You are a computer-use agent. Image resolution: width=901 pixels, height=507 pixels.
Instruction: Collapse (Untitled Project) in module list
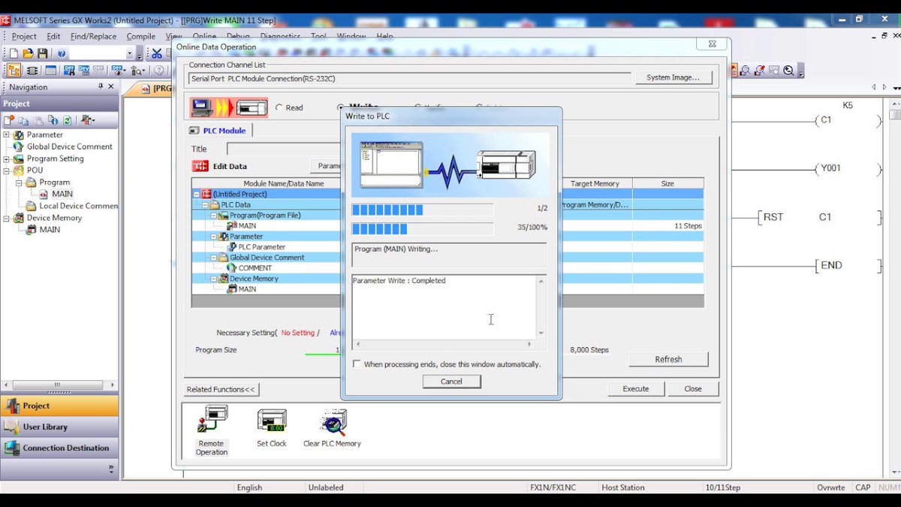click(x=197, y=194)
